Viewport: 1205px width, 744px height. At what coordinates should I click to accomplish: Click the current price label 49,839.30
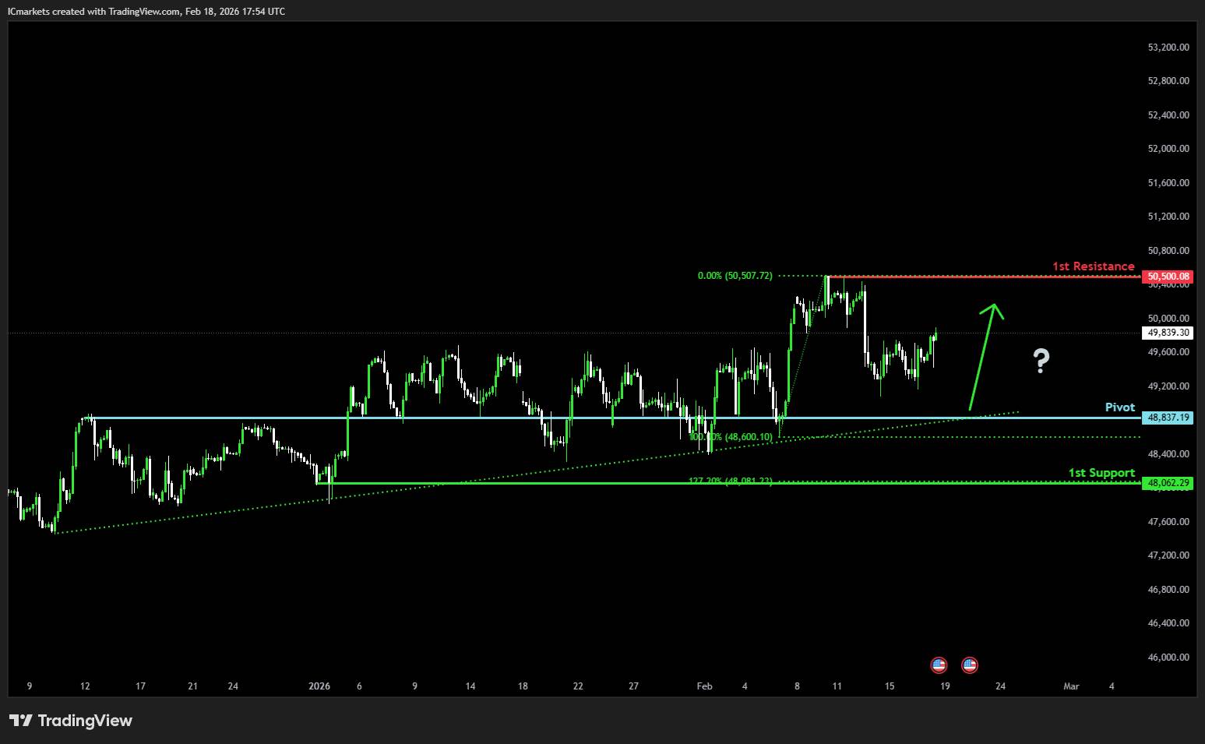(x=1168, y=333)
